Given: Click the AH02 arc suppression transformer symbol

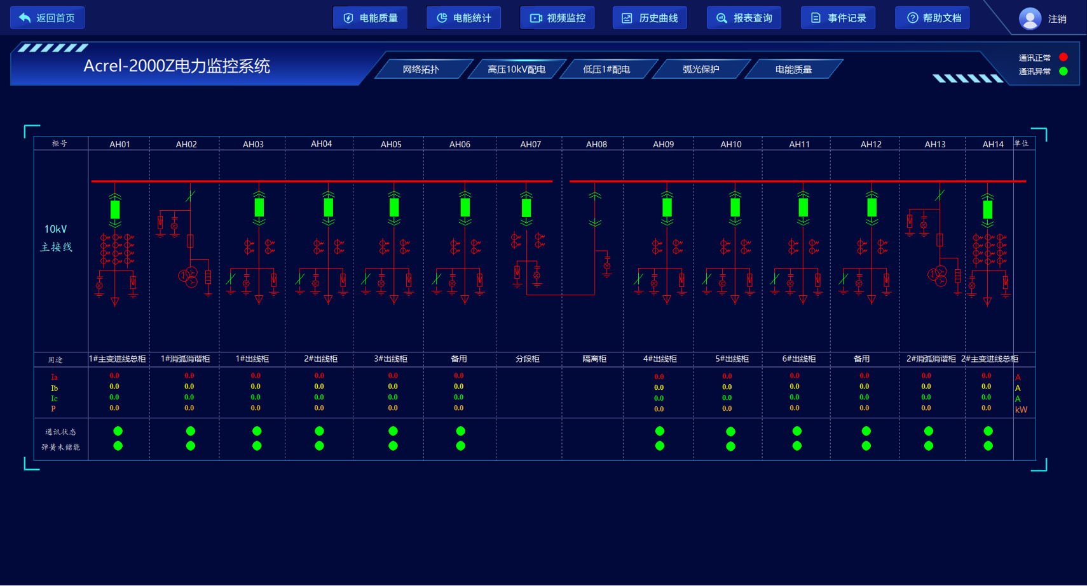Looking at the screenshot, I should click(x=188, y=277).
